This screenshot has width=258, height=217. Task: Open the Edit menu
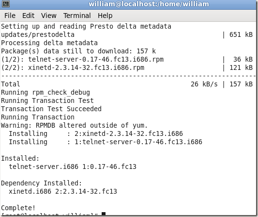point(28,16)
